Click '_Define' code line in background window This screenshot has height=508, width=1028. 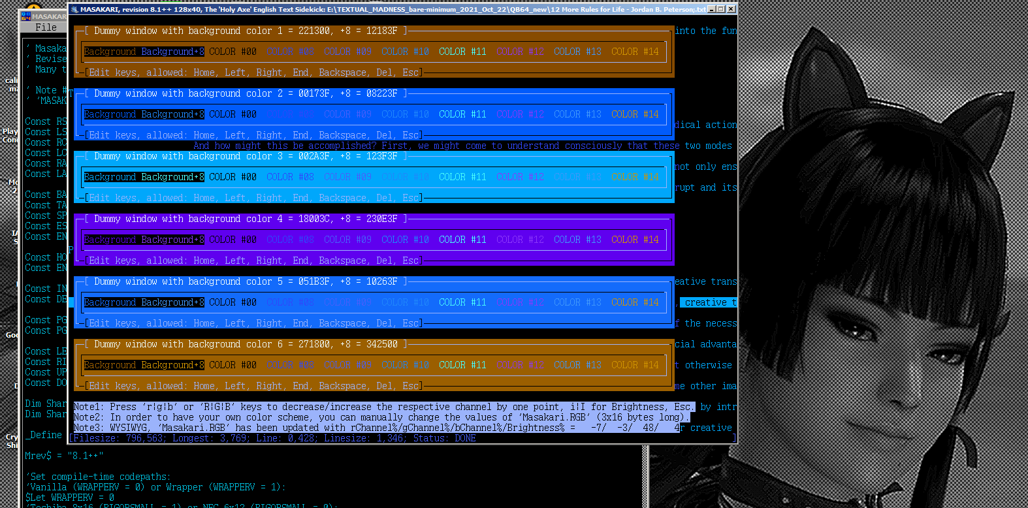43,435
